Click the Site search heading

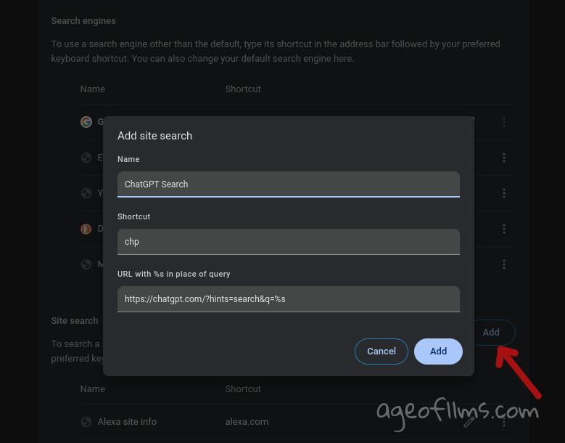[75, 321]
